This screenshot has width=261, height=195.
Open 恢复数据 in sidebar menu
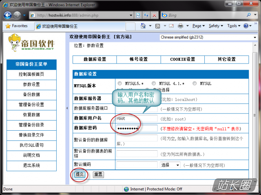pyautogui.click(x=31, y=115)
